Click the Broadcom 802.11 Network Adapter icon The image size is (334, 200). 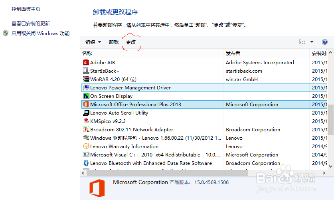86,129
